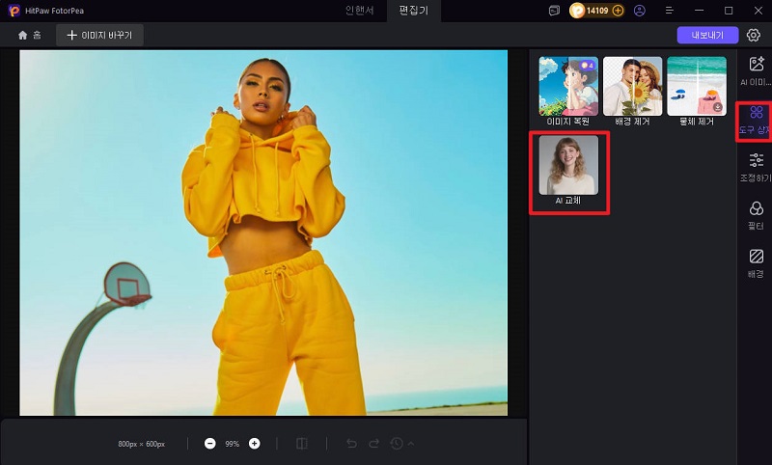The image size is (772, 465).
Task: Open the user account profile icon
Action: [x=639, y=11]
